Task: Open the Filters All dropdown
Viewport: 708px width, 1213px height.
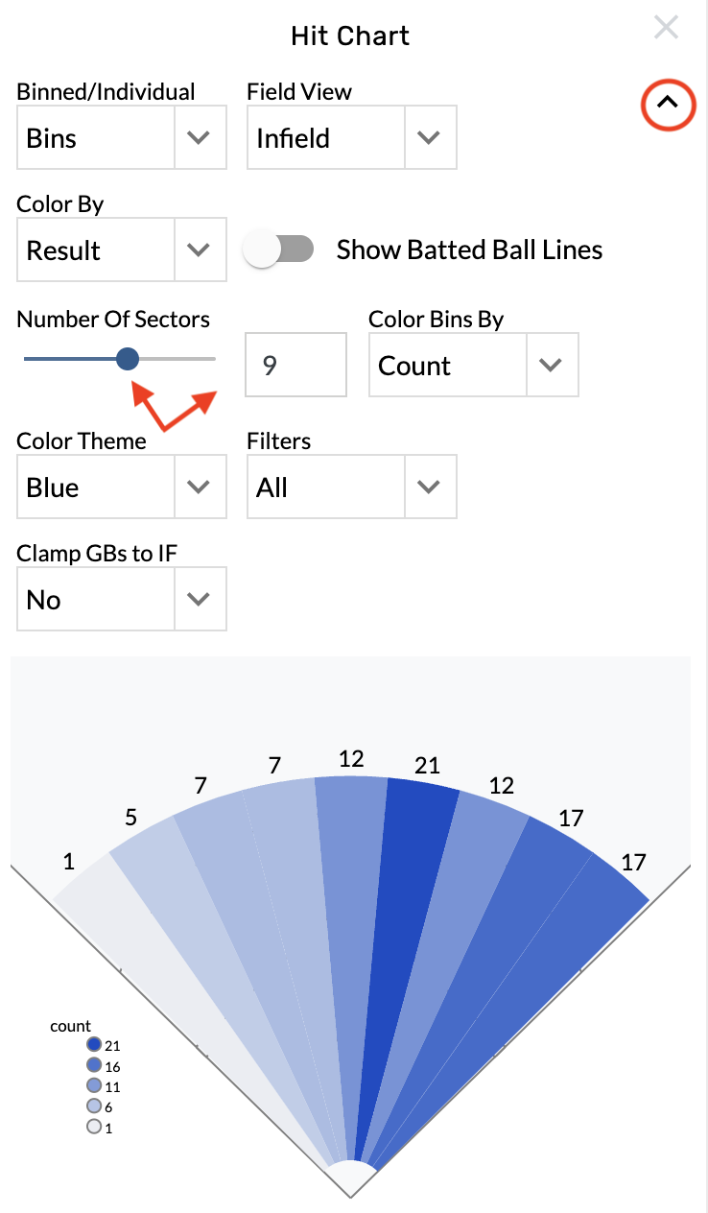Action: (351, 487)
